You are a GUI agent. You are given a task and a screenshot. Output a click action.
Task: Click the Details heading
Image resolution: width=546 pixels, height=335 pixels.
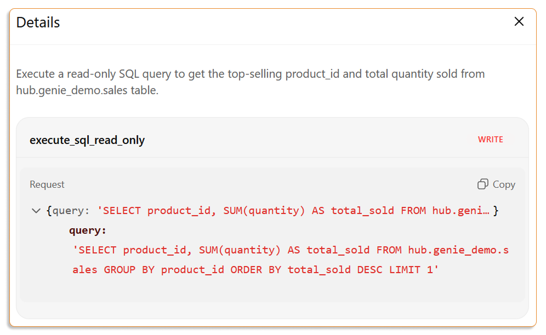[38, 22]
